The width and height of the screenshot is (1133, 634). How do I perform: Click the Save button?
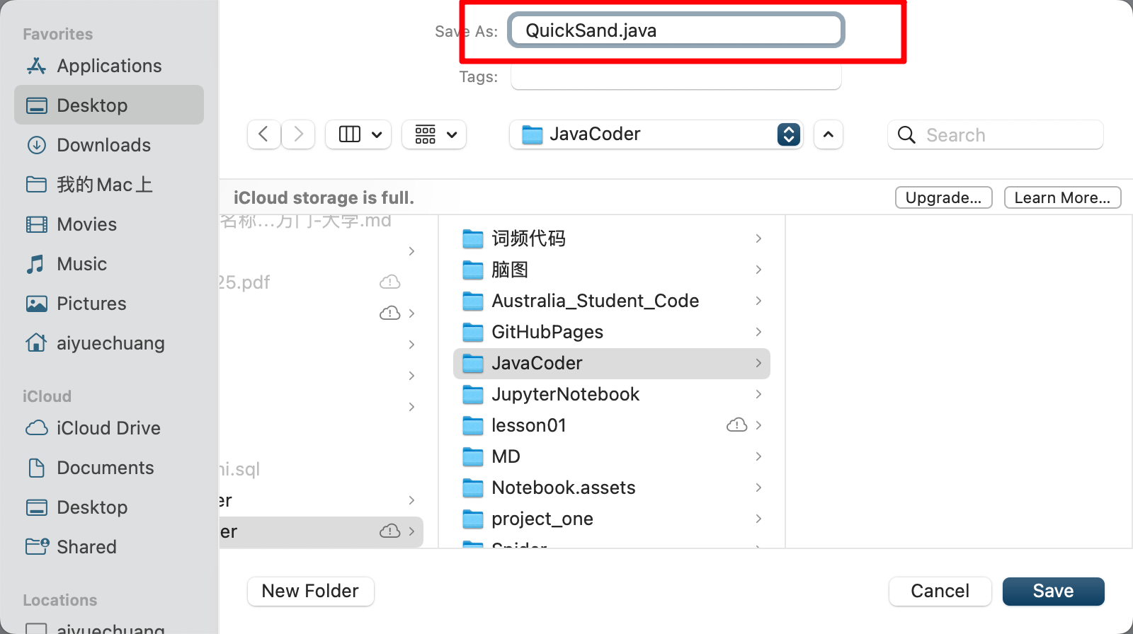click(x=1054, y=592)
